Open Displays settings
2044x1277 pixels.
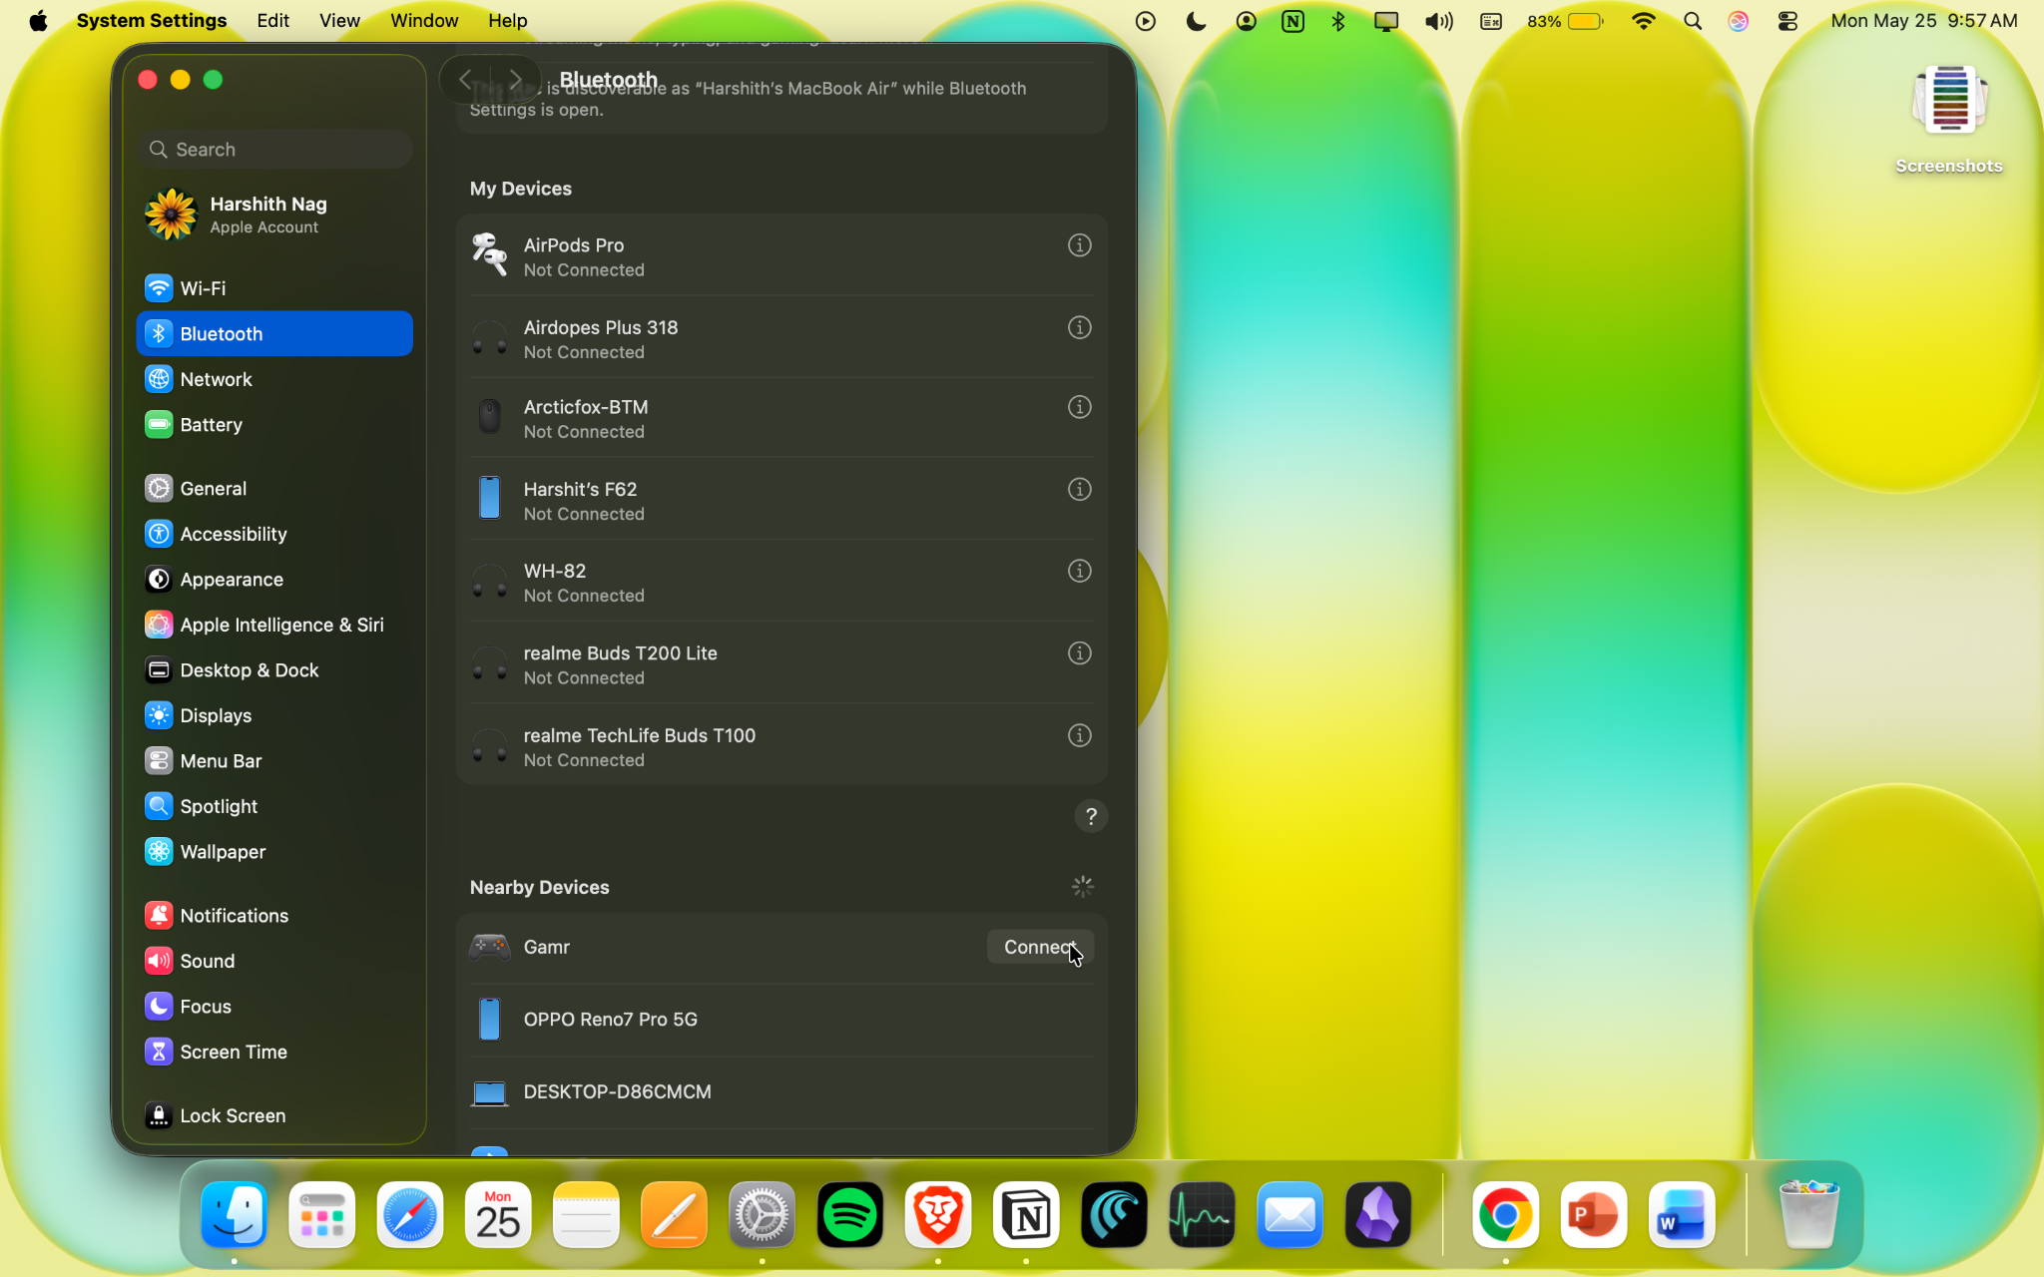pyautogui.click(x=274, y=715)
